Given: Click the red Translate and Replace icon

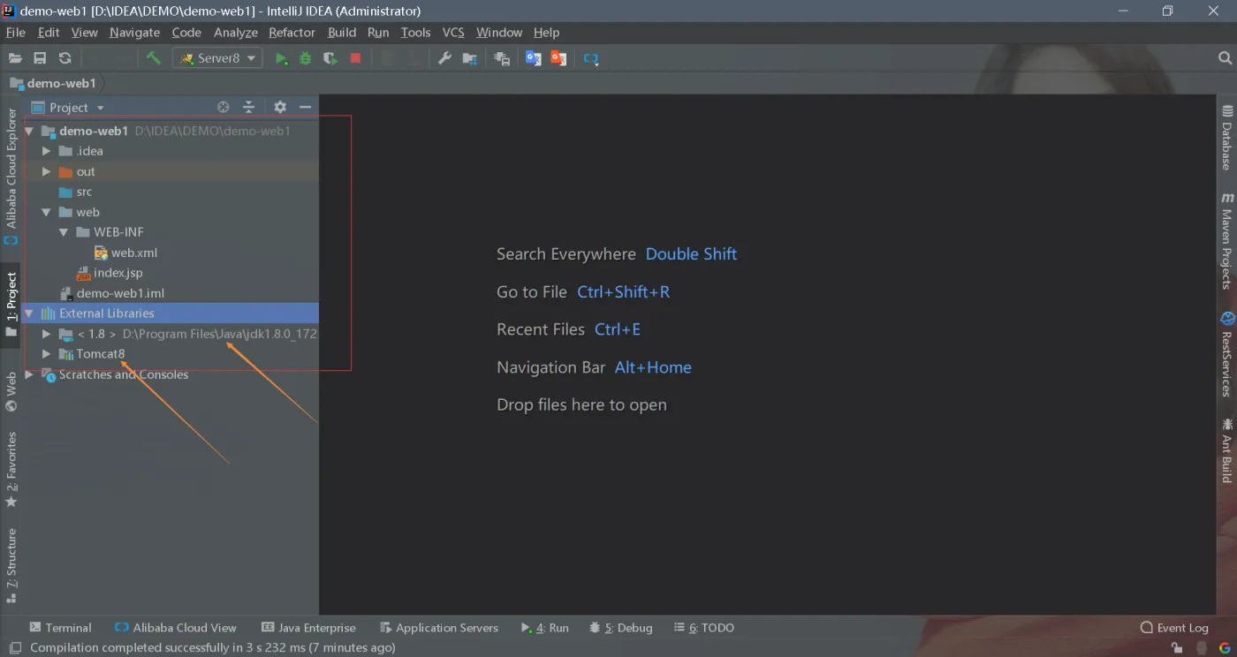Looking at the screenshot, I should (558, 58).
